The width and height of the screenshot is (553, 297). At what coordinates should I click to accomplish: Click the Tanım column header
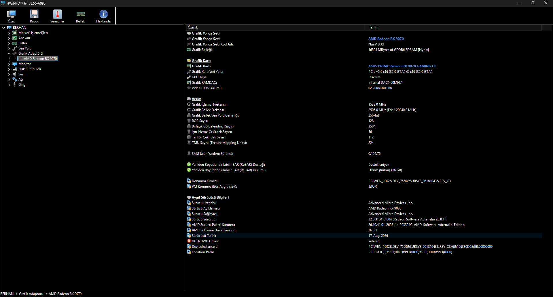click(x=454, y=27)
